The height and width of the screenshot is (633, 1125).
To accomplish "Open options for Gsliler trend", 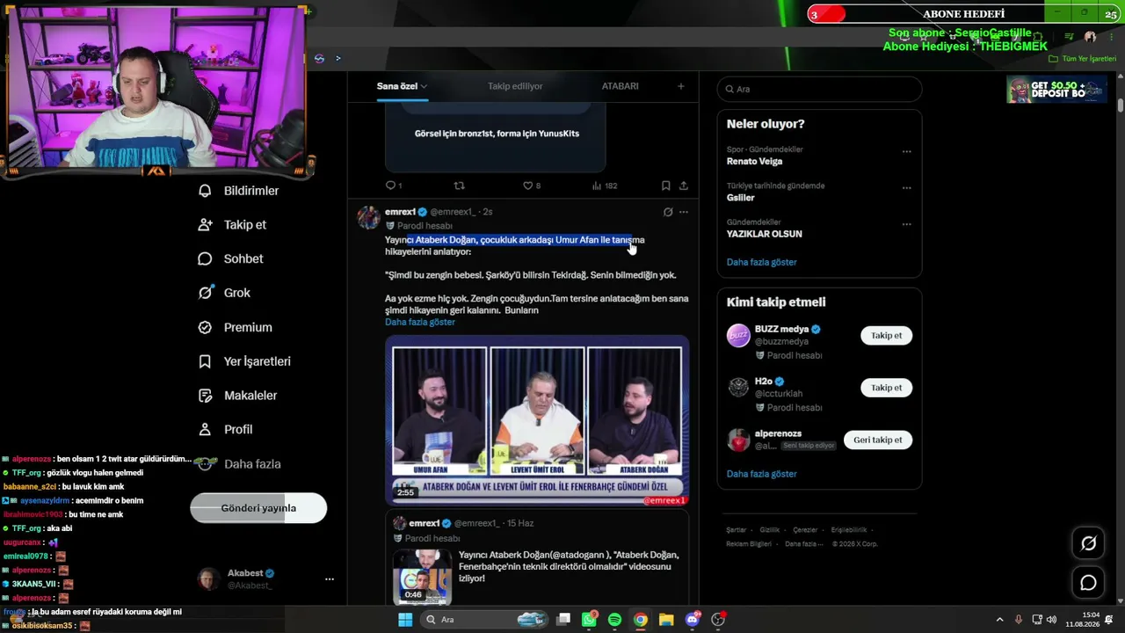I will point(906,187).
